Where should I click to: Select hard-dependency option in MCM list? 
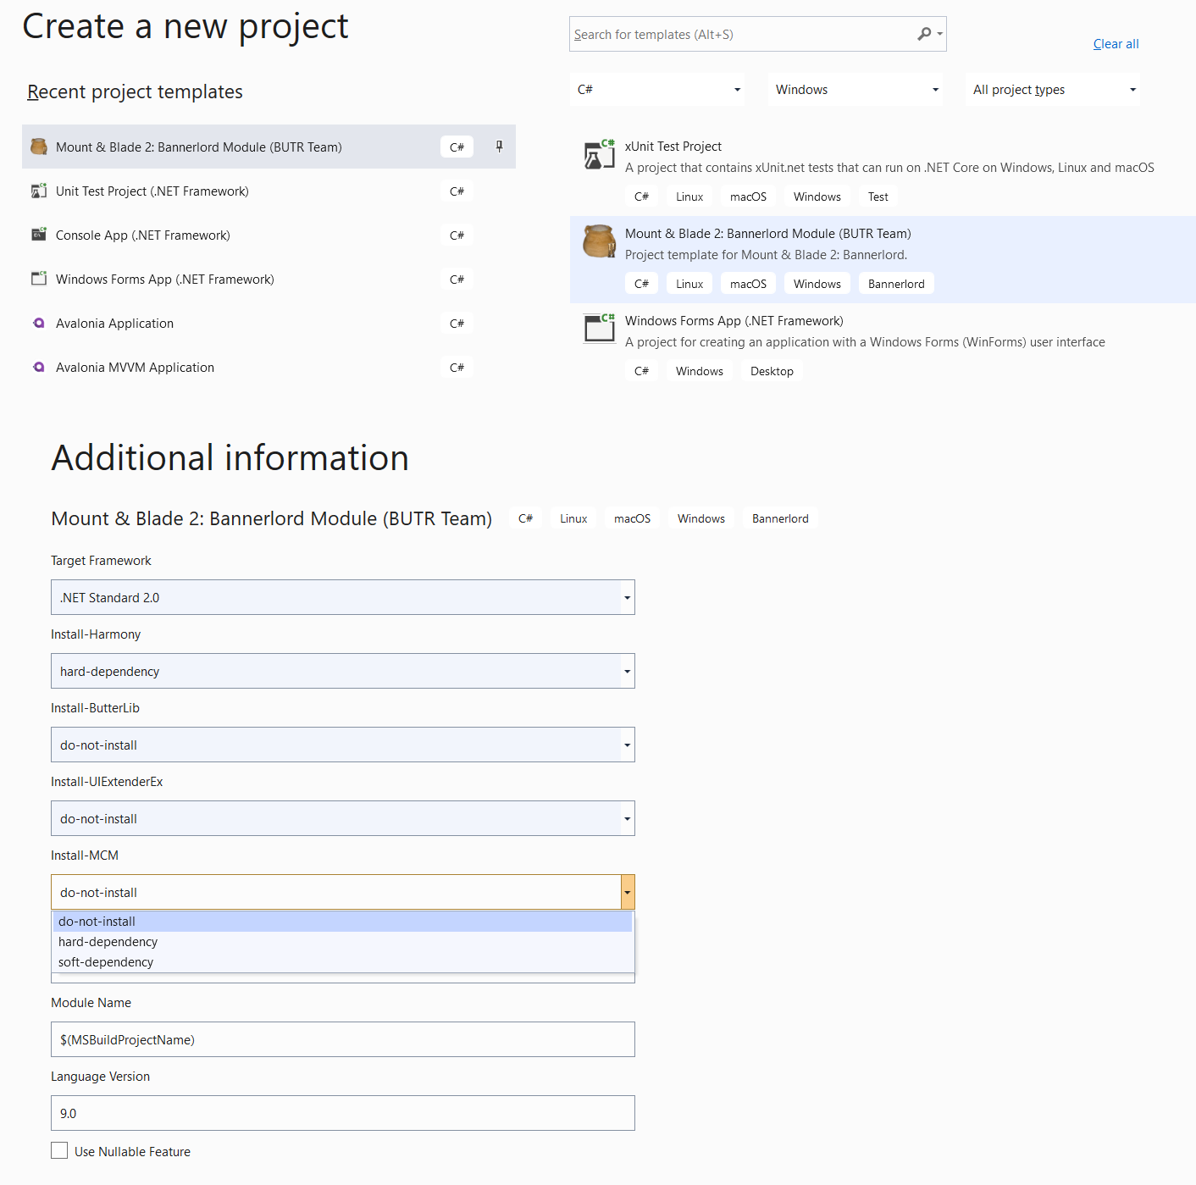click(342, 942)
